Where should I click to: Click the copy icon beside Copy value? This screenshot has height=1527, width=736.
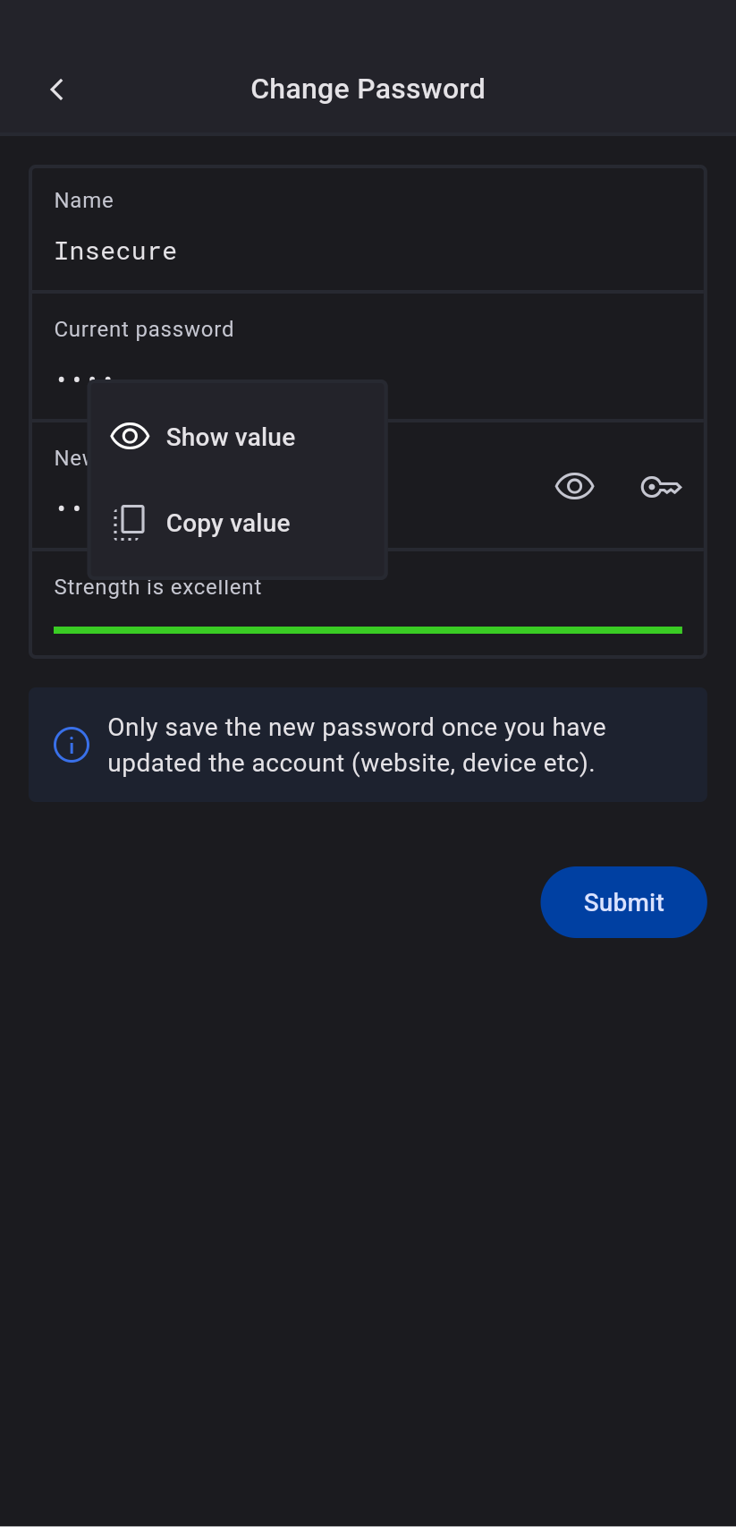129,523
